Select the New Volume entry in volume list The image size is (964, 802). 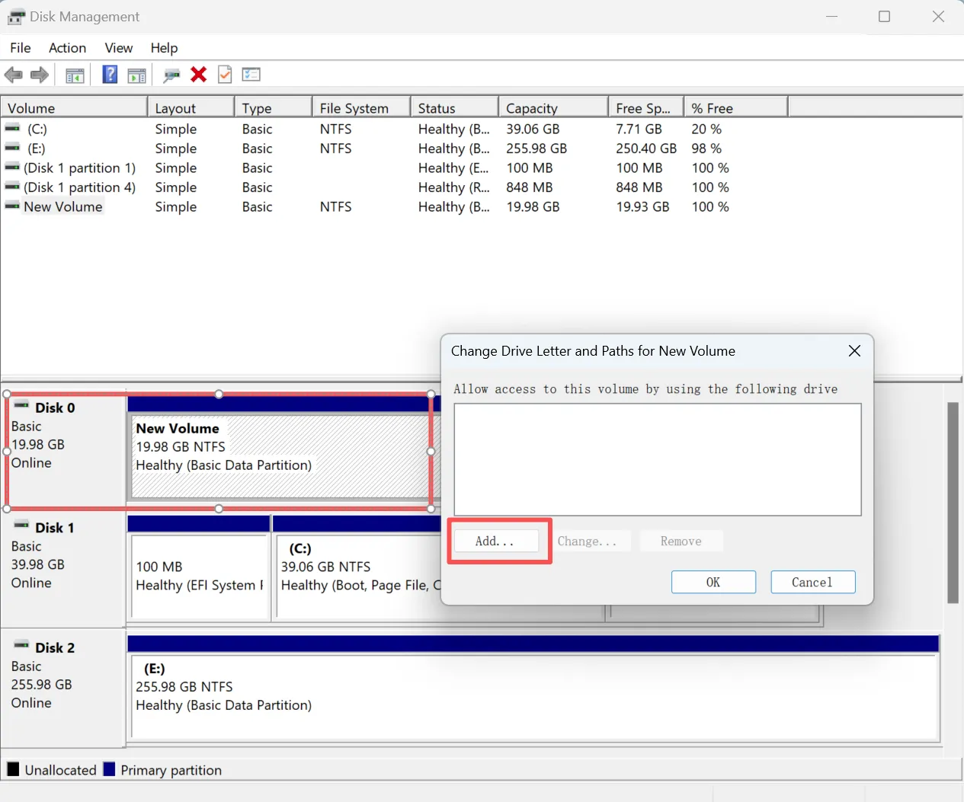tap(63, 206)
